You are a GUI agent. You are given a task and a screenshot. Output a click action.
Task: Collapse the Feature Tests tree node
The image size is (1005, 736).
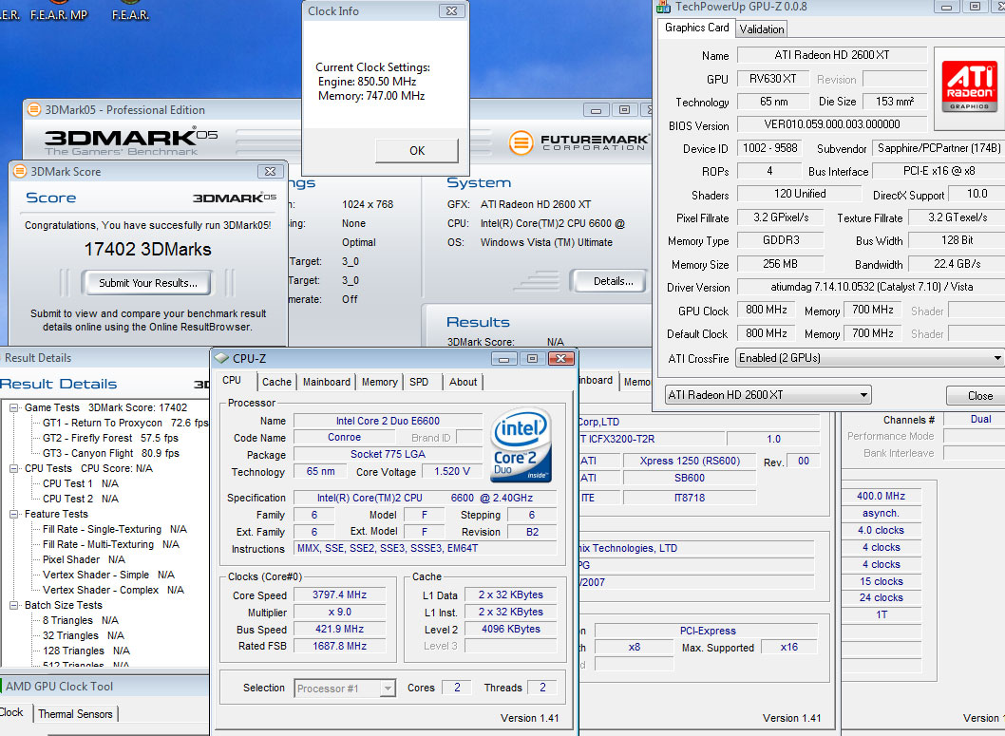pyautogui.click(x=13, y=514)
